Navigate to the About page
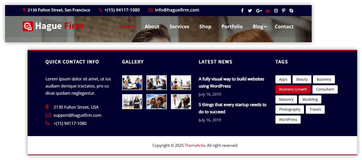Screen dimensions: 362x160 pos(152,27)
